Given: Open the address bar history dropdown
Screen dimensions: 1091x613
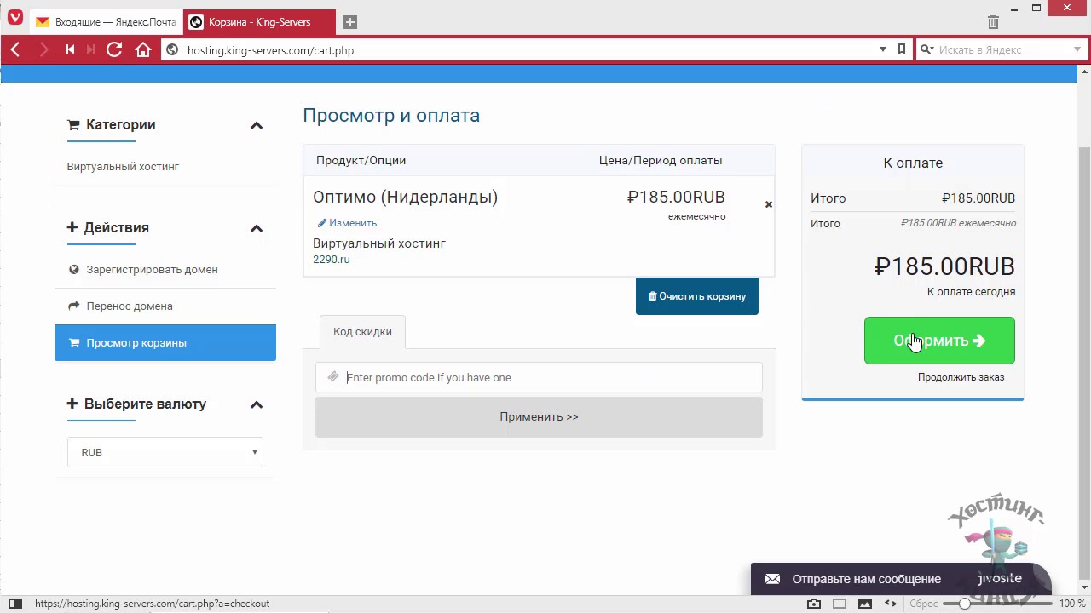Looking at the screenshot, I should (883, 50).
